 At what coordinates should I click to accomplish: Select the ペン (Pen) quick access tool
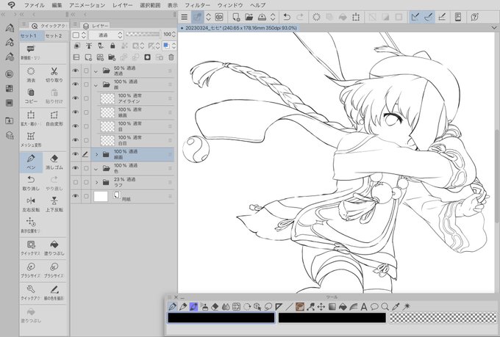[31, 162]
